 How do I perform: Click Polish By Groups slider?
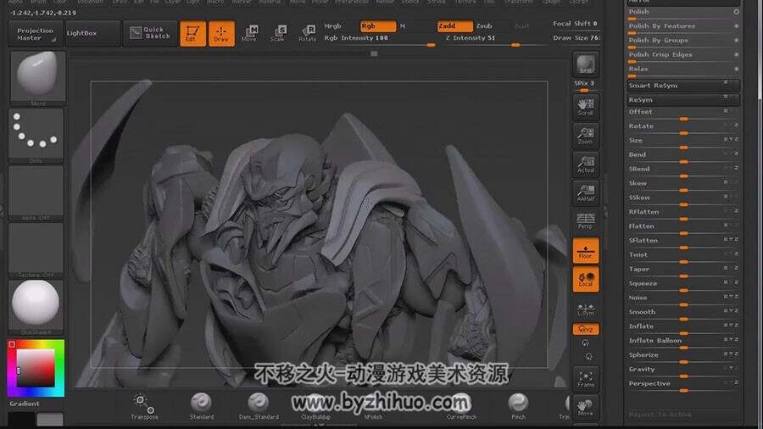[683, 42]
